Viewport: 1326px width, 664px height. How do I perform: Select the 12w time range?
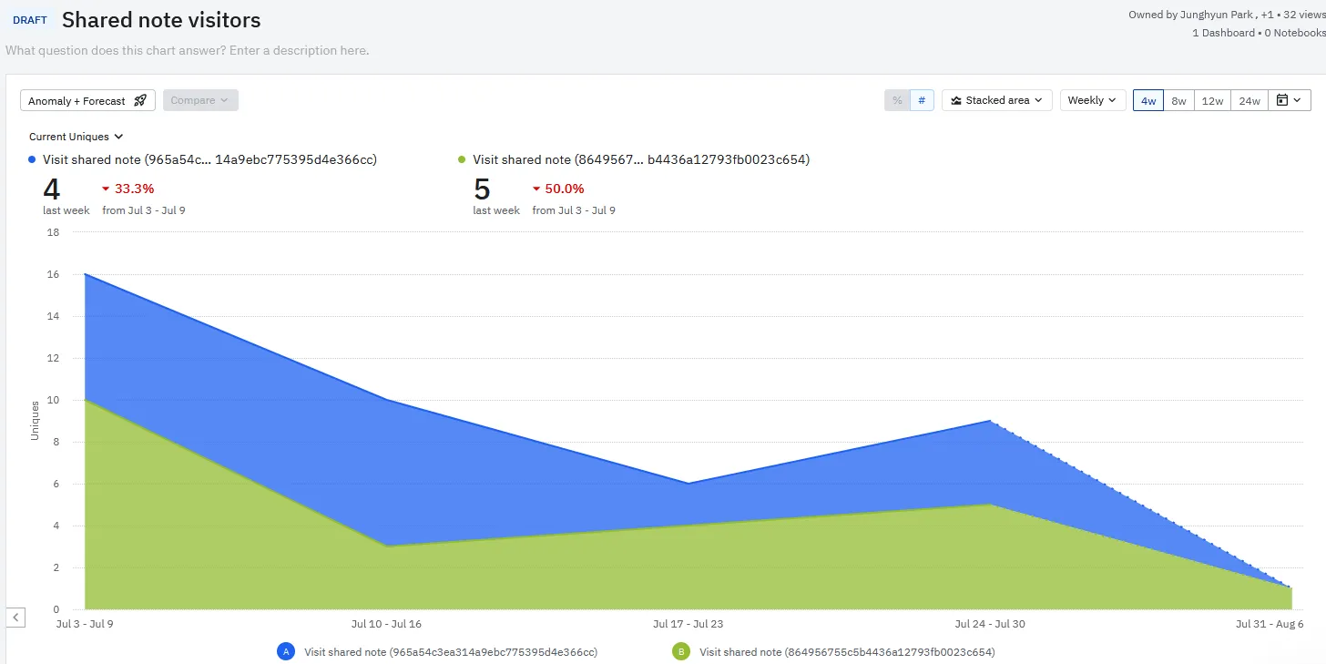tap(1212, 100)
